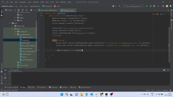Open the Terminal tool window
The image size is (173, 97).
pyautogui.click(x=53, y=87)
